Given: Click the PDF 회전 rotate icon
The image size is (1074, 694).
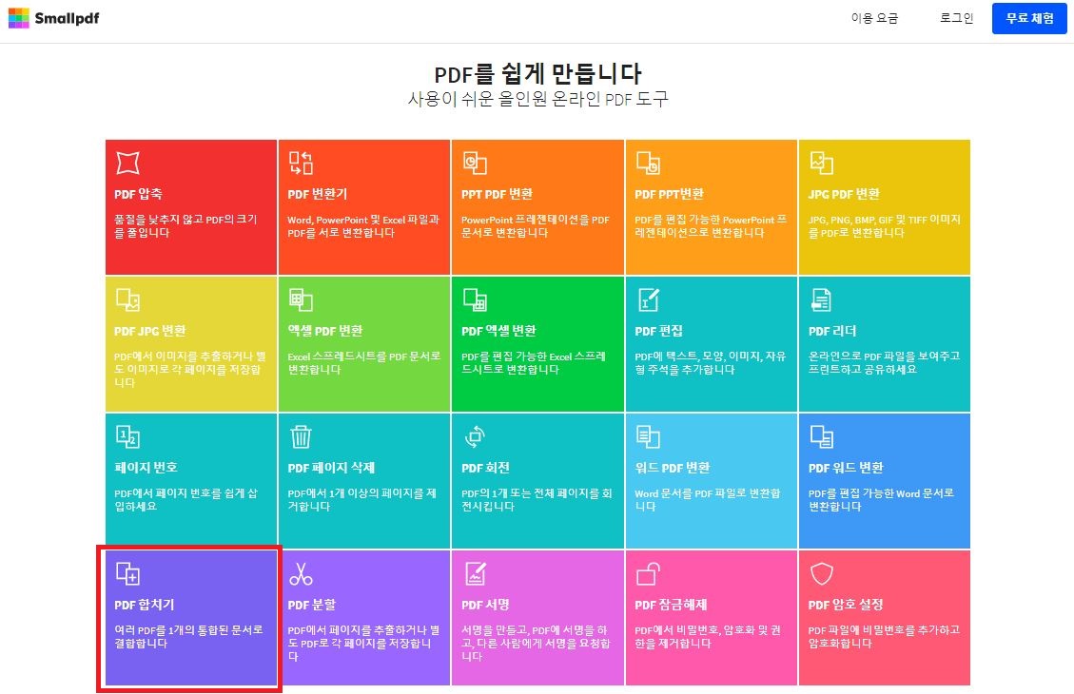Looking at the screenshot, I should [x=475, y=436].
